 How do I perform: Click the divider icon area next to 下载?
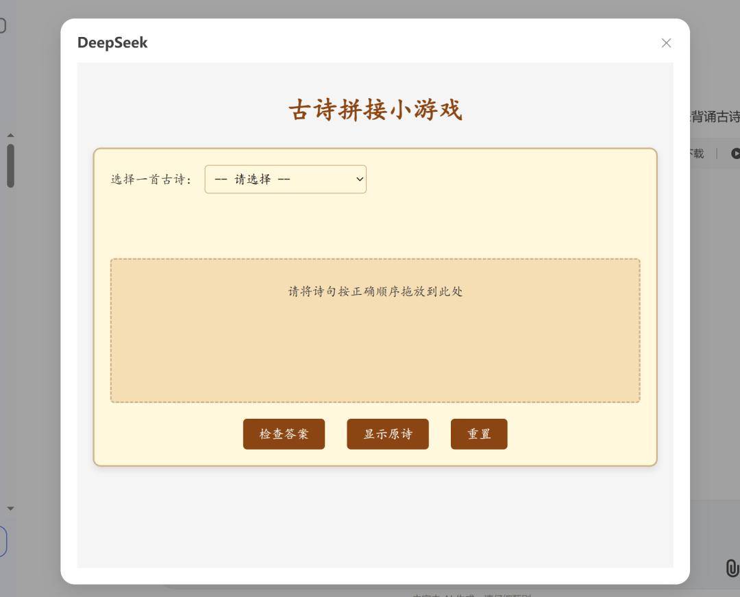tap(717, 154)
